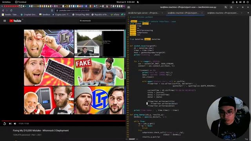The image size is (251, 141).
Task: Click the notifications muted bell icon
Action: point(138,2)
